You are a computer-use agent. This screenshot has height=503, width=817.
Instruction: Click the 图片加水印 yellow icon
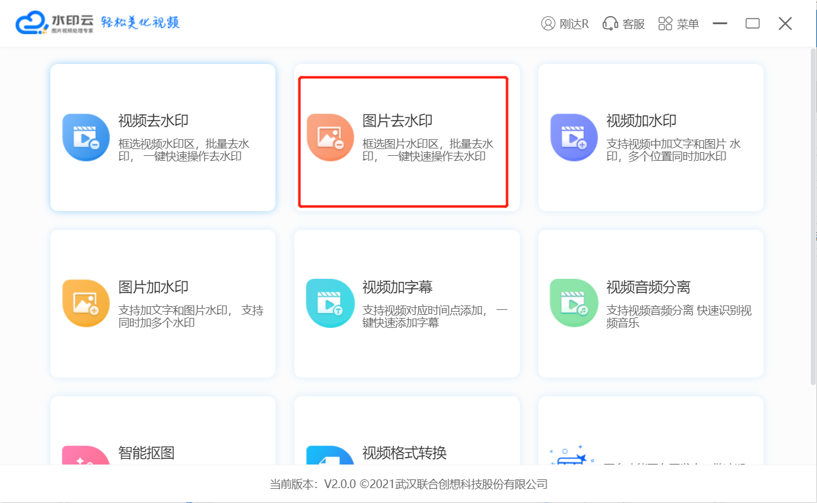(86, 304)
